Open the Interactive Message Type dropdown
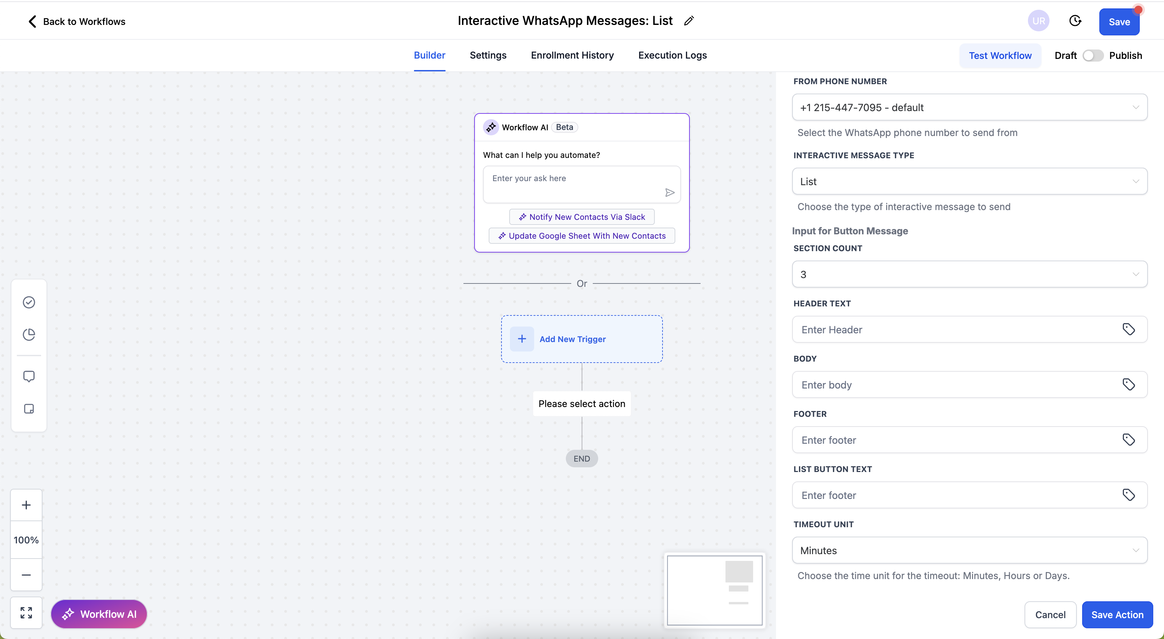Screen dimensions: 1164x639 pos(969,181)
